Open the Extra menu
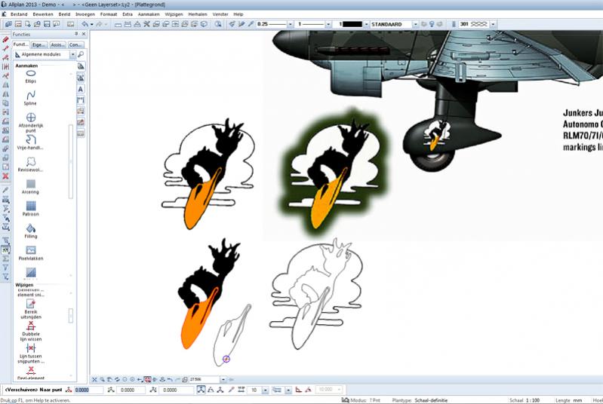The width and height of the screenshot is (603, 404). coord(128,14)
